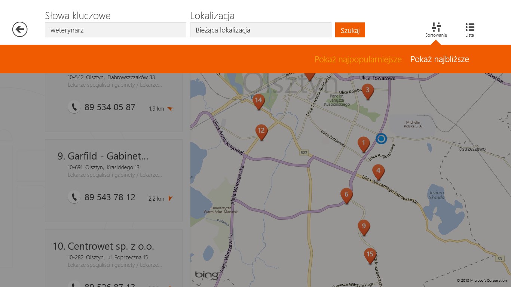Click the Lokalizacja field showing Bieżąca lokalizacja

tap(260, 30)
